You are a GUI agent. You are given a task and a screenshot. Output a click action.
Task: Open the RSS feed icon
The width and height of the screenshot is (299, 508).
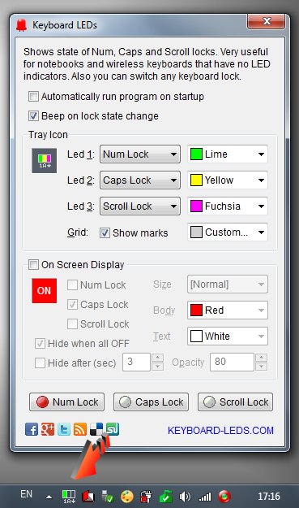(x=80, y=430)
